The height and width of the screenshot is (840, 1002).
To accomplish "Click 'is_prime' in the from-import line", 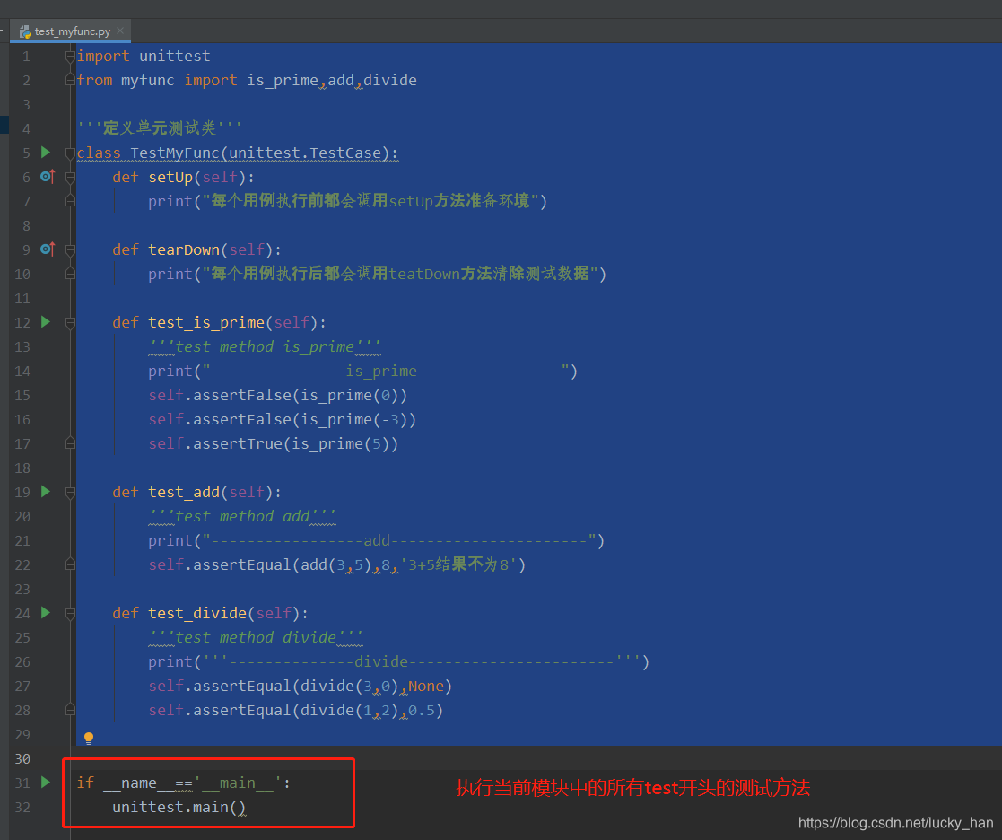I will (x=283, y=81).
